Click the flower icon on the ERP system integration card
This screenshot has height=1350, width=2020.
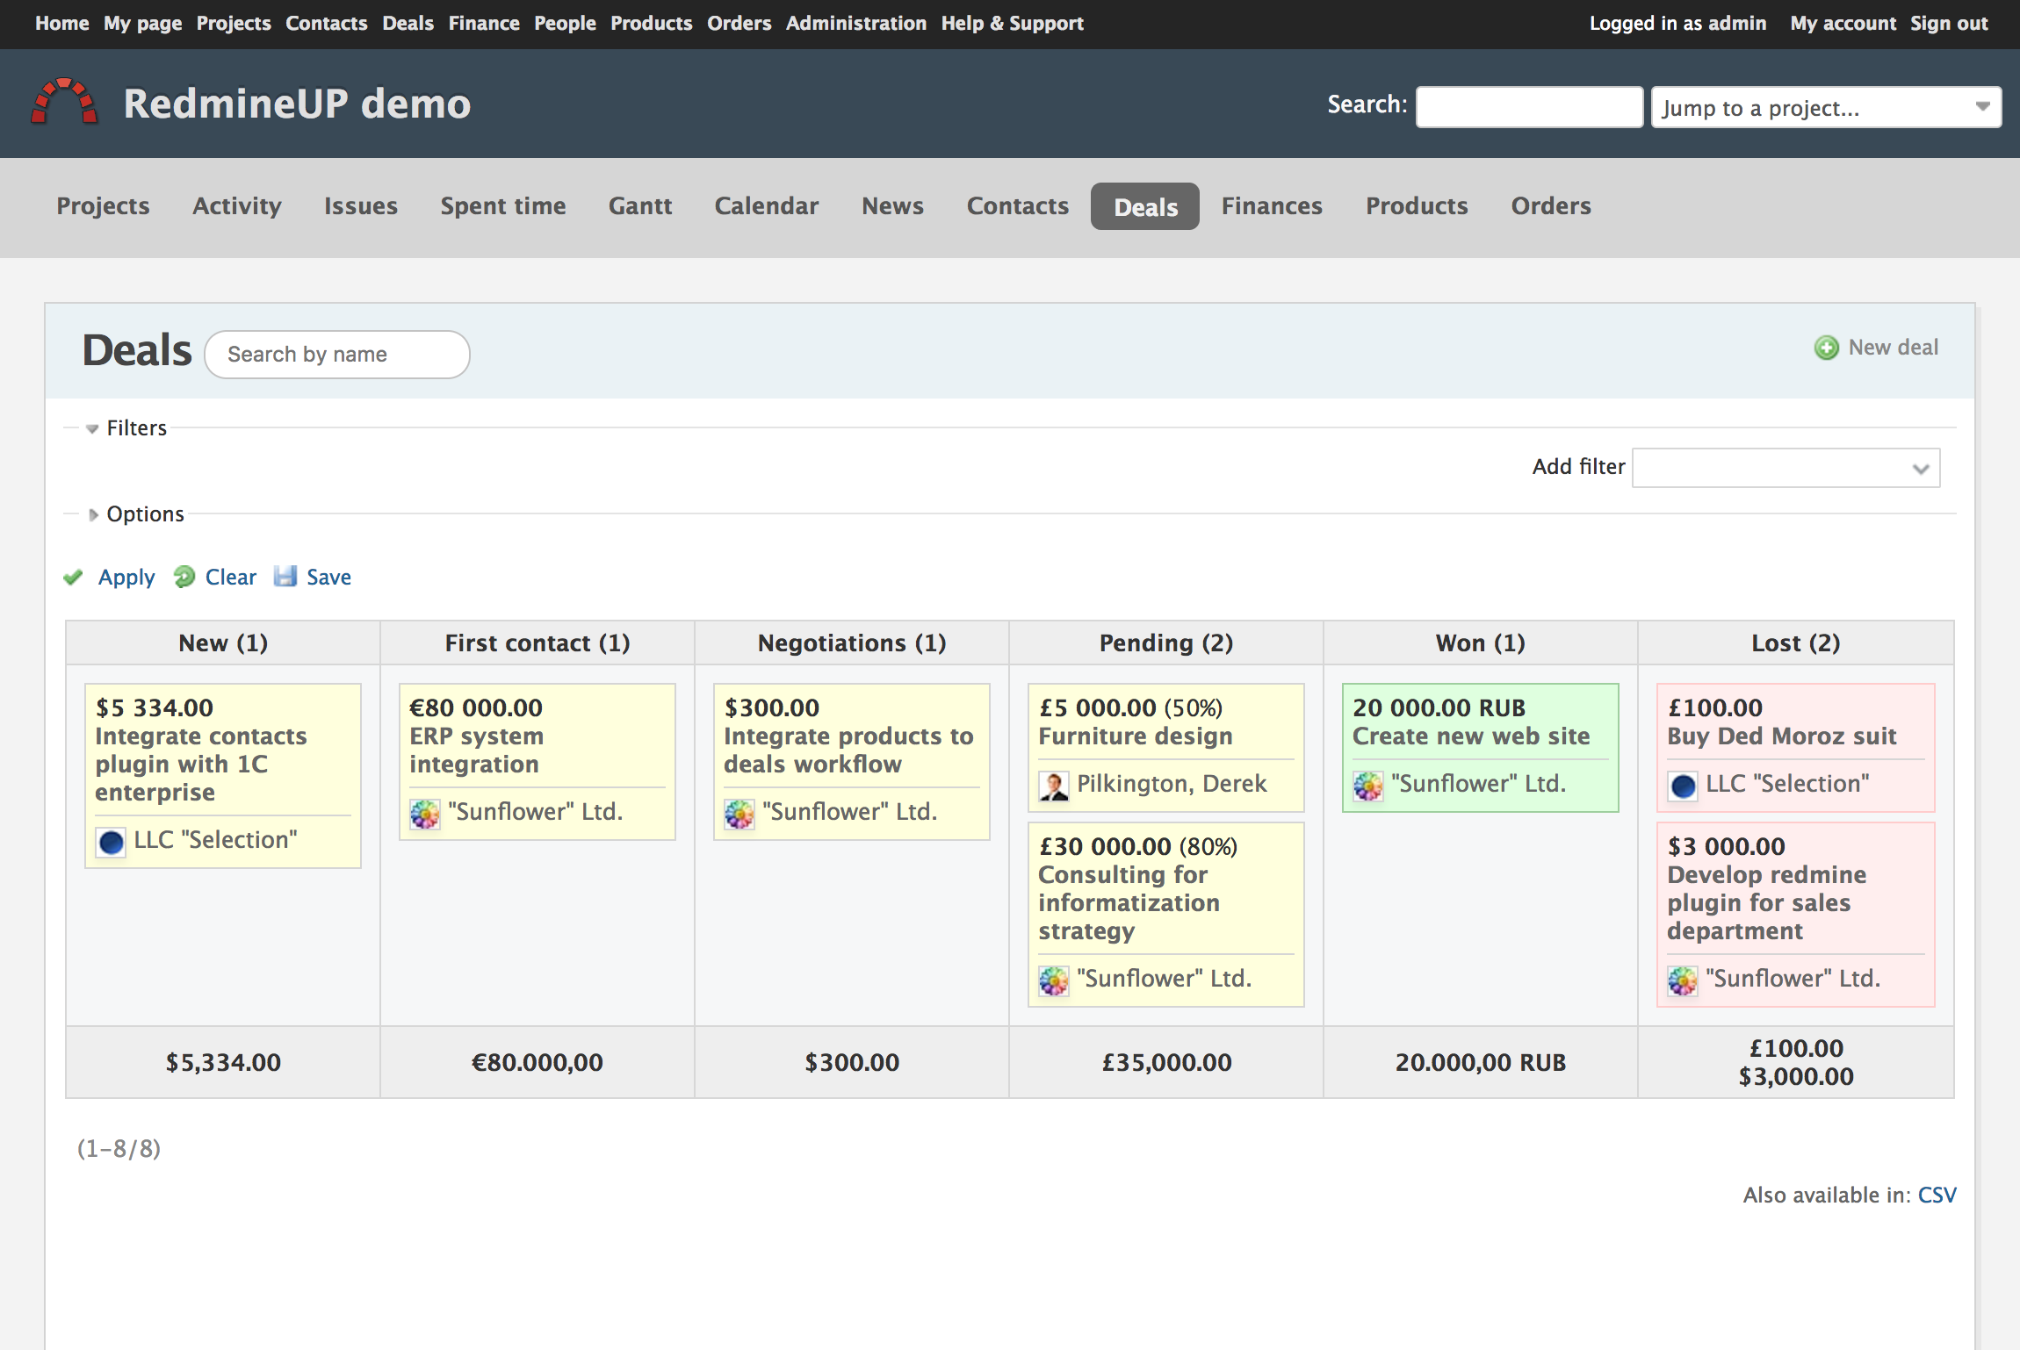point(424,813)
